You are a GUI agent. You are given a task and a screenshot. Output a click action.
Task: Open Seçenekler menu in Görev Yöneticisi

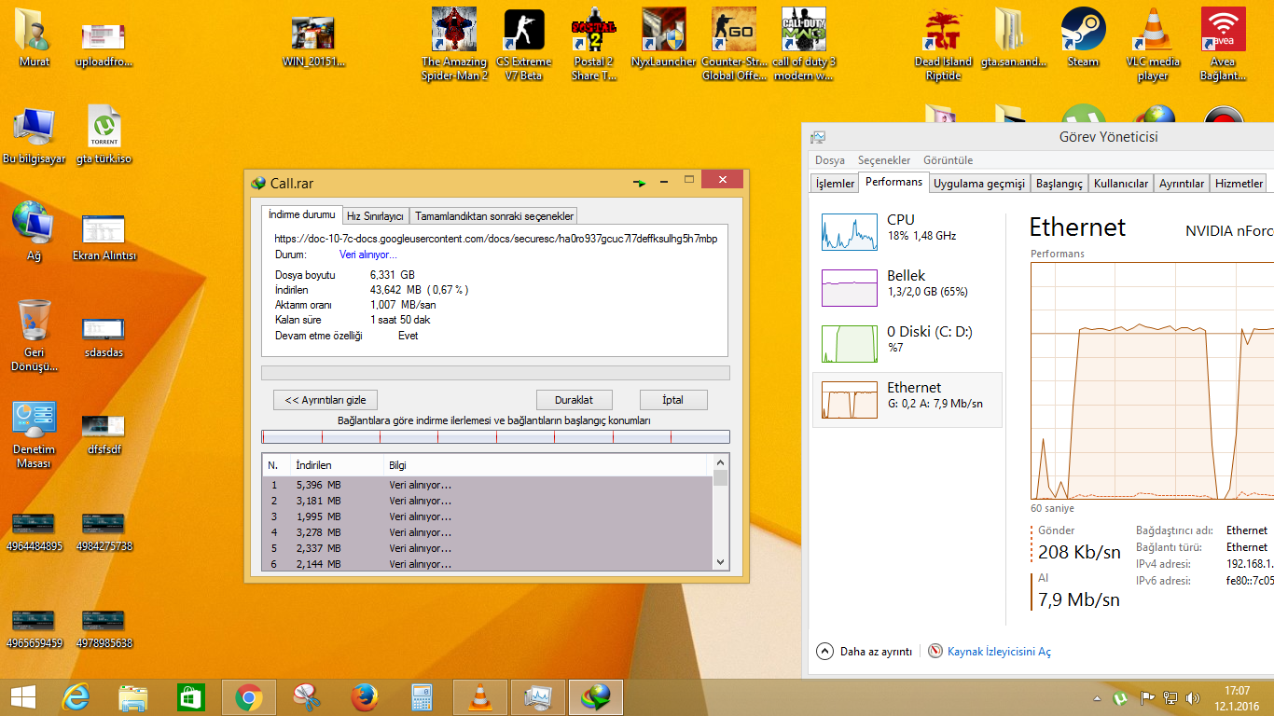[x=884, y=160]
